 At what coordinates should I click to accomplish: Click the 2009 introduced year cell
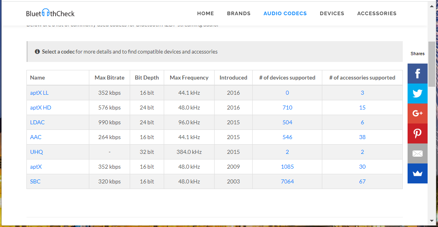[233, 167]
